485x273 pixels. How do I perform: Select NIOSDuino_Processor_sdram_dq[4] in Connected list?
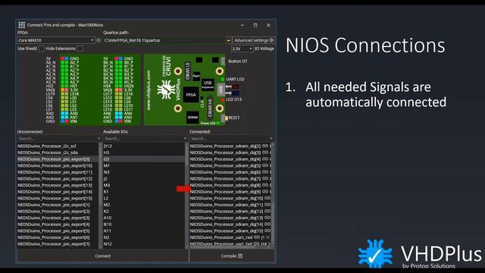(230, 158)
